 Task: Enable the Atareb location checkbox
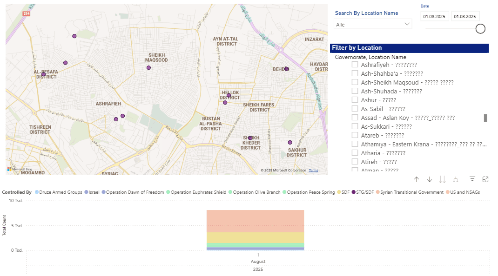[x=355, y=135]
